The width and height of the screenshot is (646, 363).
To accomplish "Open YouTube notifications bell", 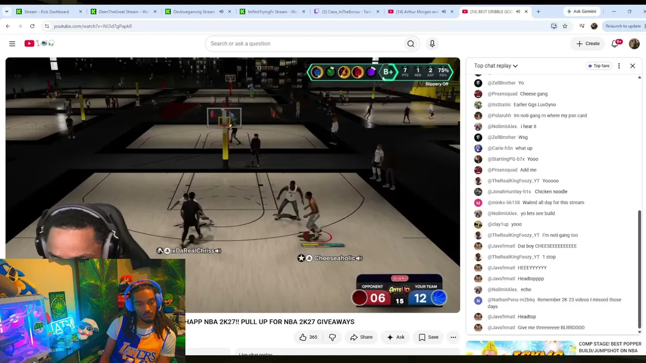I will 615,44.
